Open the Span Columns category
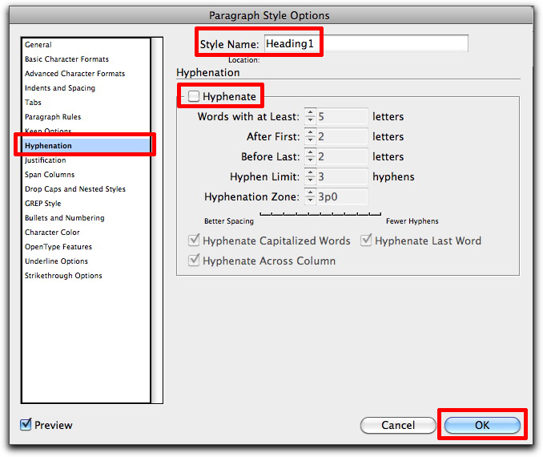The width and height of the screenshot is (543, 457). click(50, 175)
